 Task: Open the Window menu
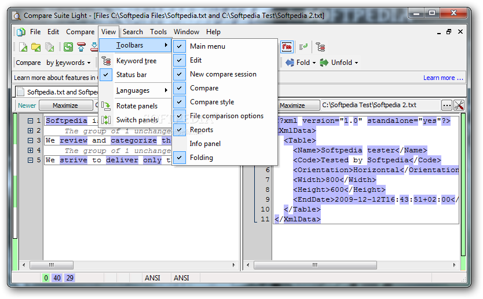[186, 32]
